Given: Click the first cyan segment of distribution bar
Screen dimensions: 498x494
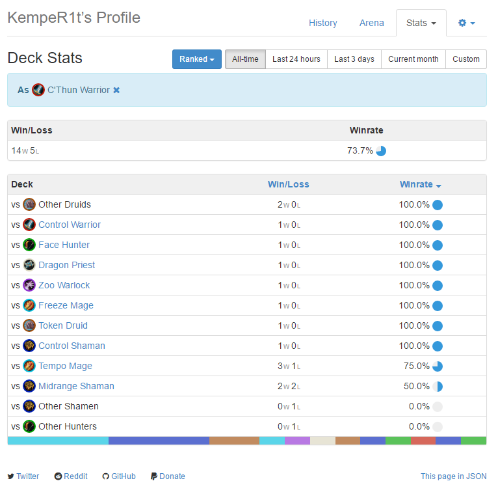Looking at the screenshot, I should click(x=58, y=441).
